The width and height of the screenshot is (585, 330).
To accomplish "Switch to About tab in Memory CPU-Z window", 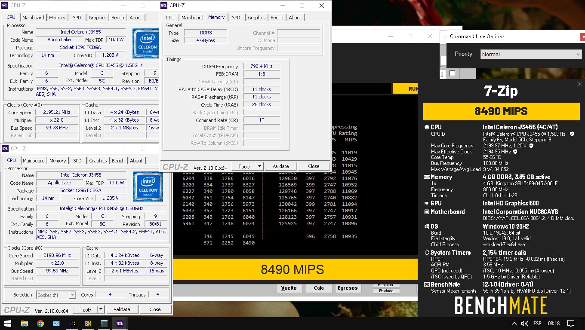I will click(x=295, y=18).
